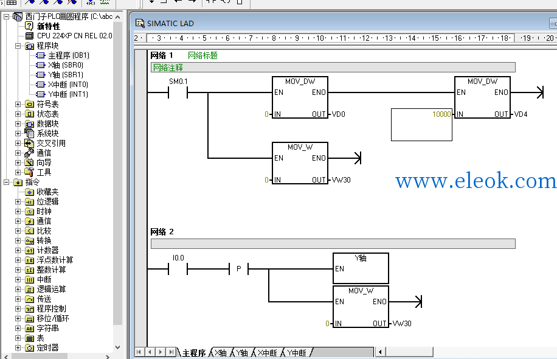Click the 新特性 question-mark icon
Image resolution: width=557 pixels, height=359 pixels.
click(29, 26)
